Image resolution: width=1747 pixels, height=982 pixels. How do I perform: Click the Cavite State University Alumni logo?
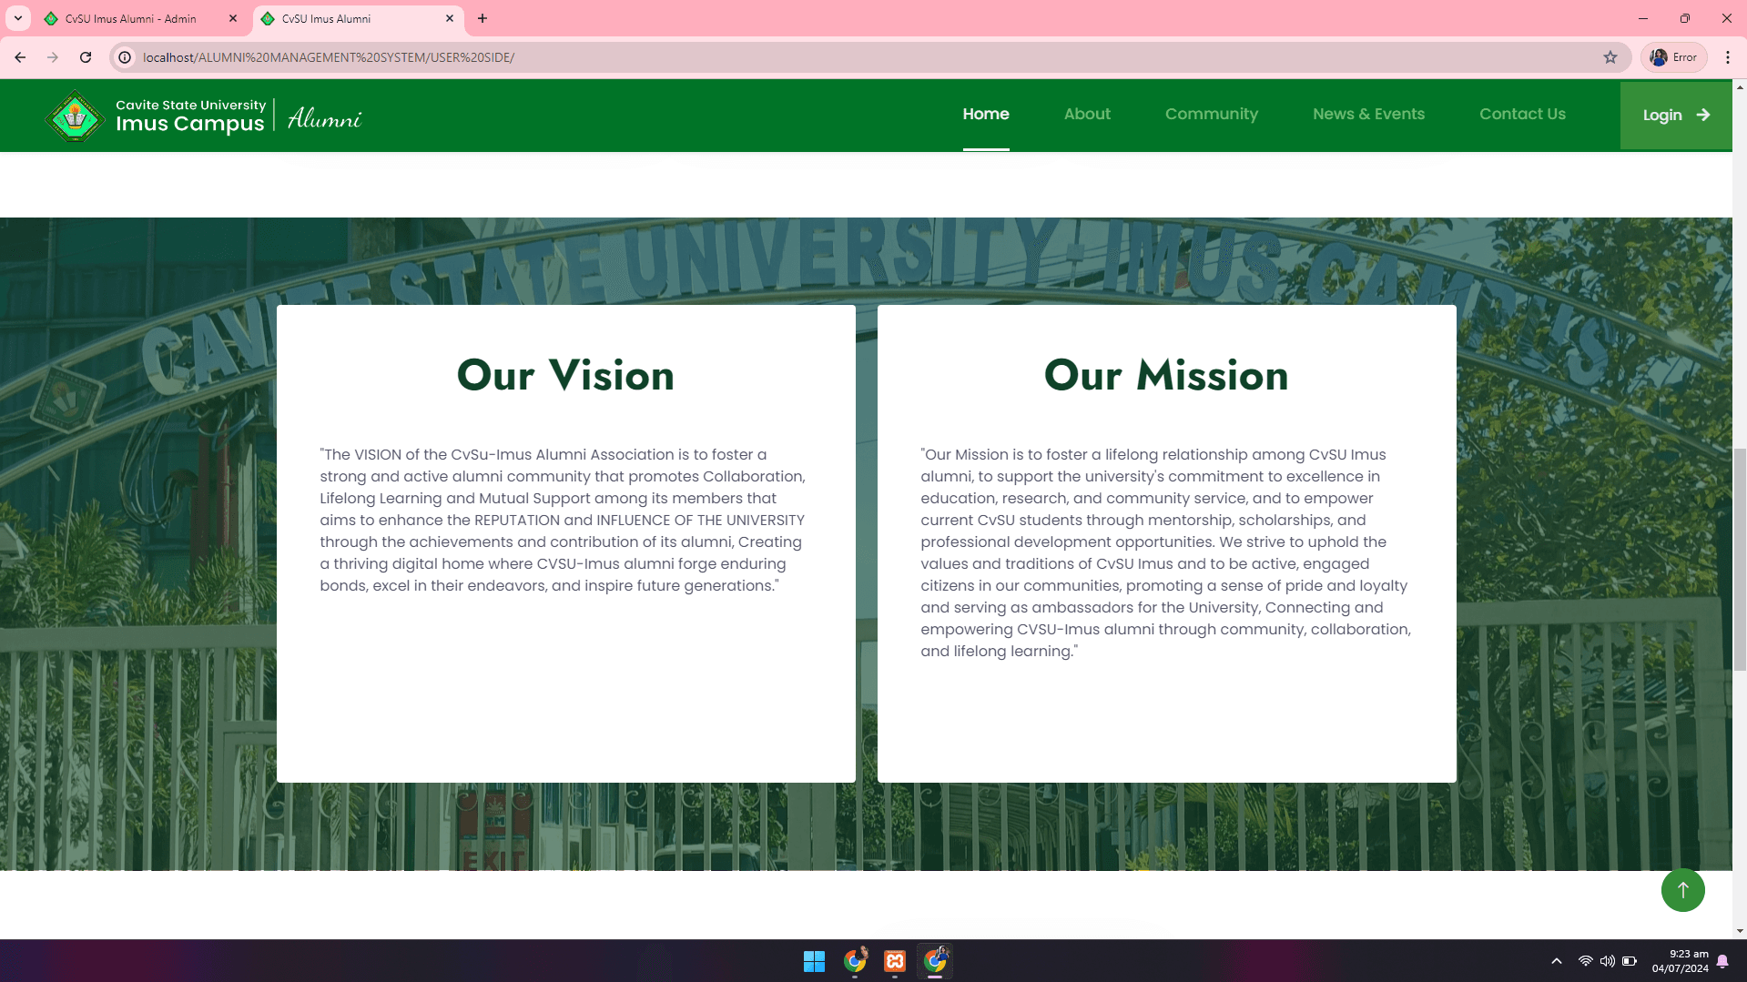click(x=75, y=116)
